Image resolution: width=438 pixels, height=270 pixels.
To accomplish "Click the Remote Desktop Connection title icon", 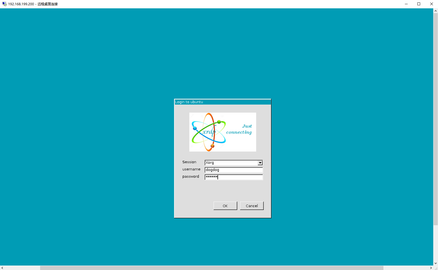I will (x=4, y=4).
